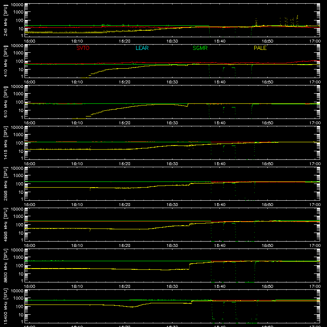Click the 16:10 tick of the 410 MHz panel
Image resolution: width=327 pixels, height=327 pixels.
tap(77, 82)
